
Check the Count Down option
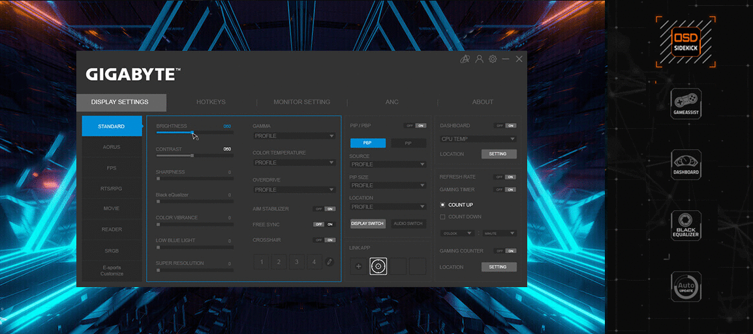460,217
